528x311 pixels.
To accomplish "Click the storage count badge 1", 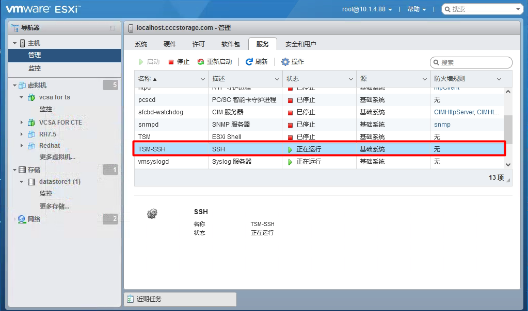I will coord(110,169).
